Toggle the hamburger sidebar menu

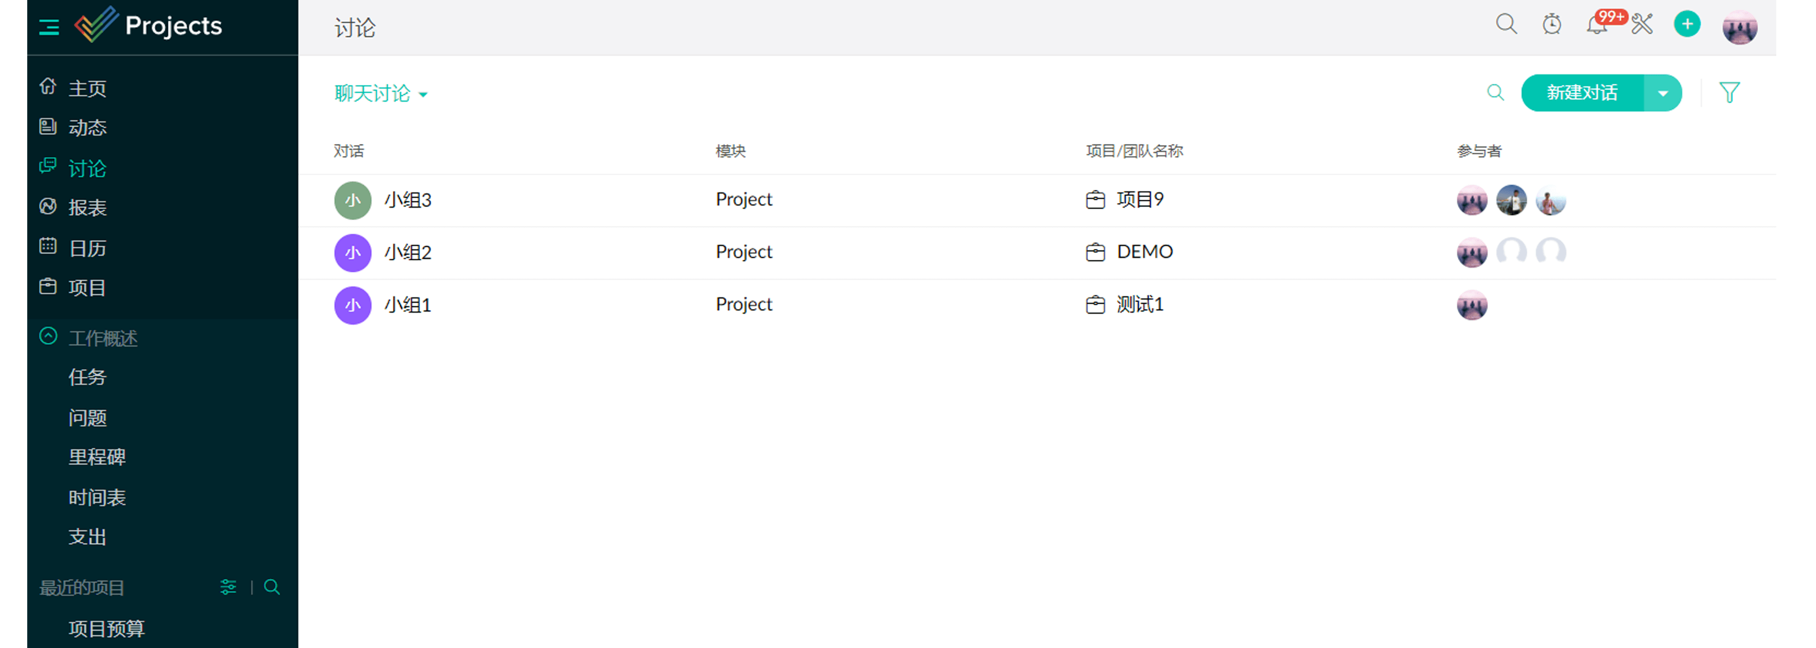coord(49,27)
